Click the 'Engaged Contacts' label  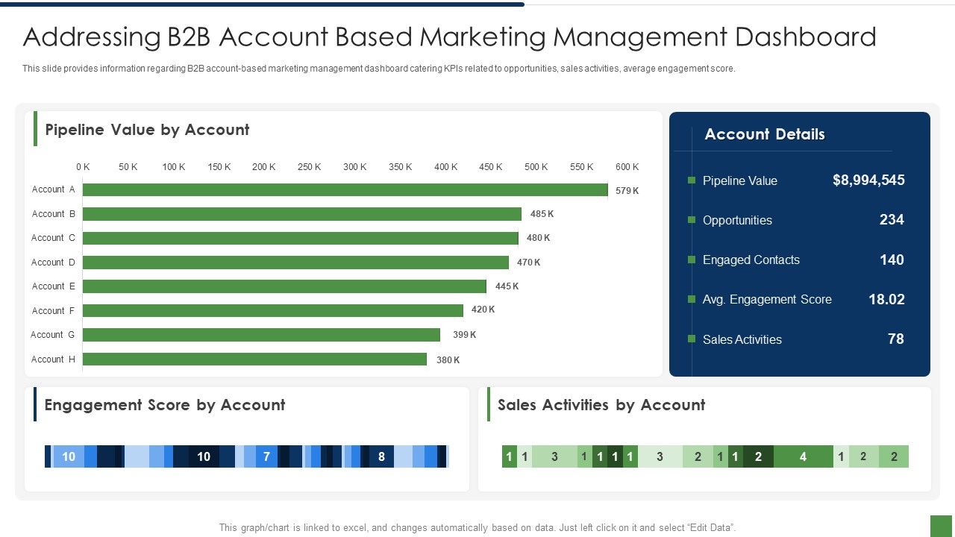751,260
